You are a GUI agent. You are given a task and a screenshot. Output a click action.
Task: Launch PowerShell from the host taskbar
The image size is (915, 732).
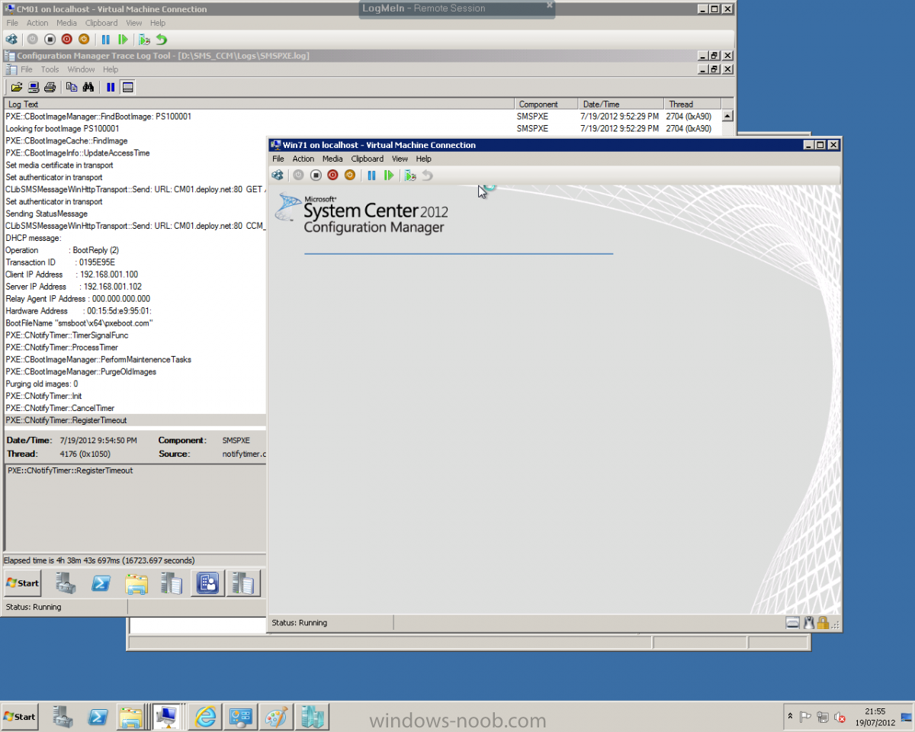(x=98, y=717)
